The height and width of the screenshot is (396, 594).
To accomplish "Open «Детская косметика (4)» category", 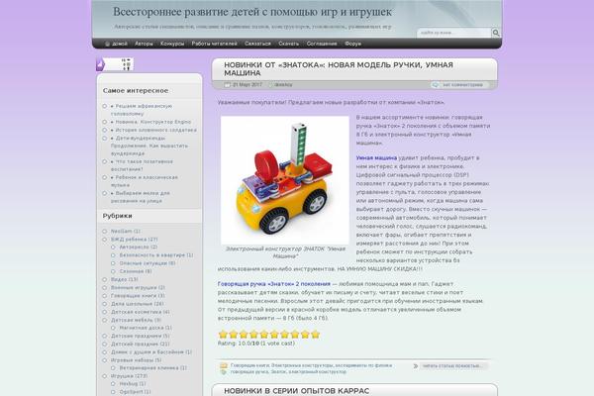I will pos(141,312).
